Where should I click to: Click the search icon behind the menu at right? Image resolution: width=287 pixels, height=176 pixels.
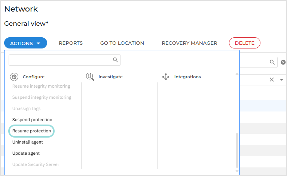[x=272, y=62]
